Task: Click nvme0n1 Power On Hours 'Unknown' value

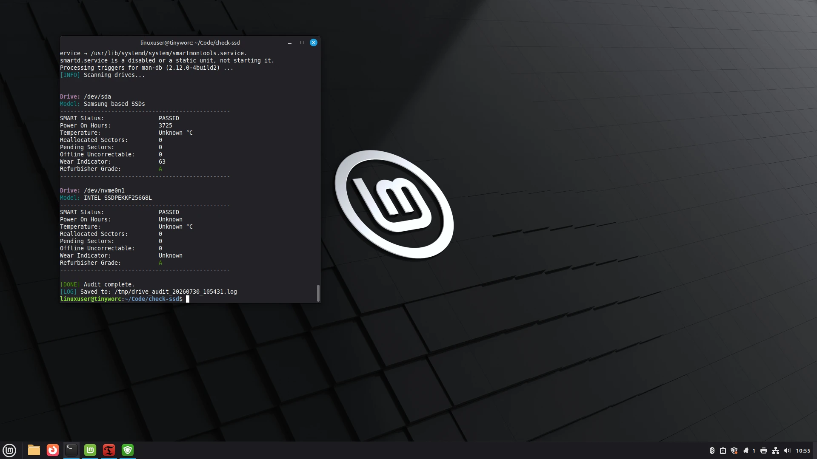Action: [x=171, y=220]
